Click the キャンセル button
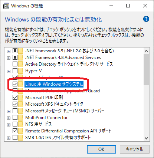This screenshot has width=154, height=158. tap(135, 149)
